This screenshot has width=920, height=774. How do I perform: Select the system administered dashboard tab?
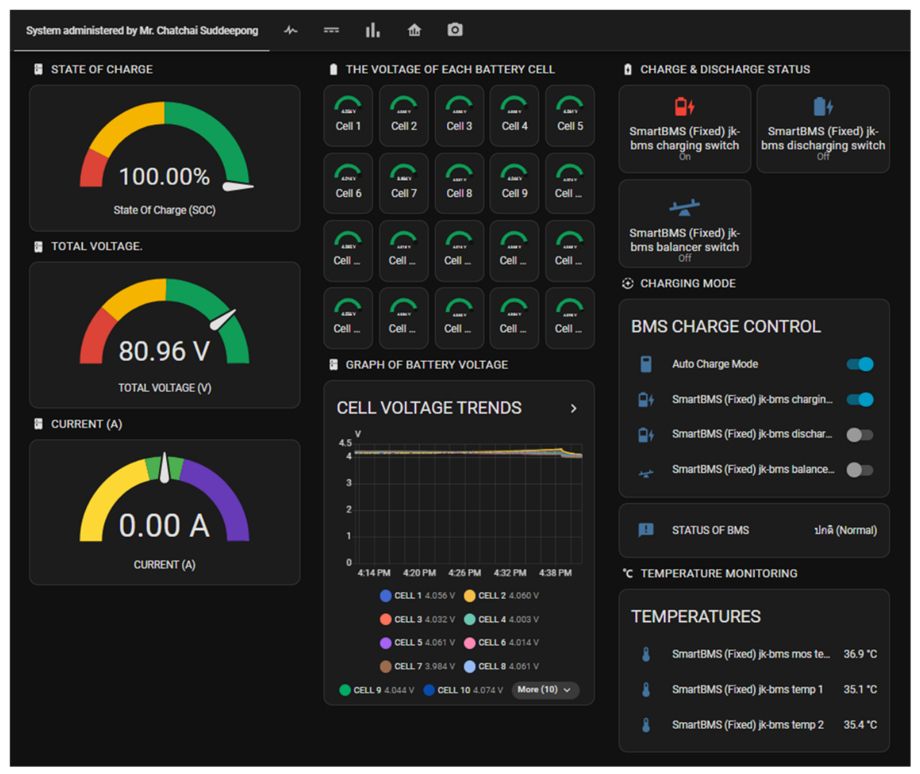click(x=142, y=30)
